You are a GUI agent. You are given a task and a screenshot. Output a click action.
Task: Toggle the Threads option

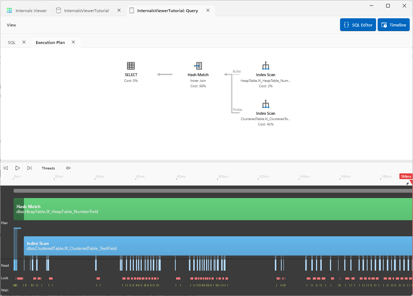[48, 168]
